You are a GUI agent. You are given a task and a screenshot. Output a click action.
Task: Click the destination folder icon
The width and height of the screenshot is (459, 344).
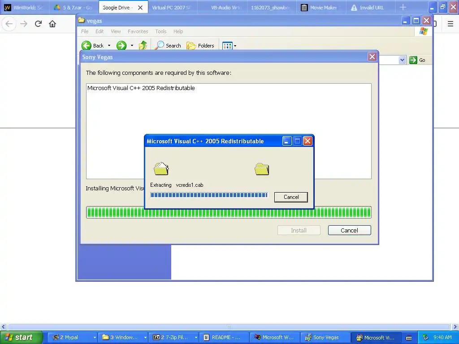[x=262, y=169]
